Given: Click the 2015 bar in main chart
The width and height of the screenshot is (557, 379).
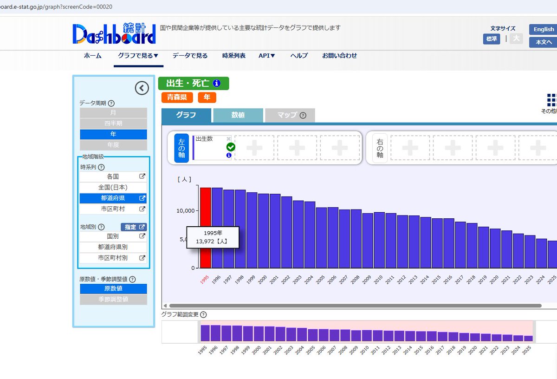Looking at the screenshot, I should pos(437,243).
